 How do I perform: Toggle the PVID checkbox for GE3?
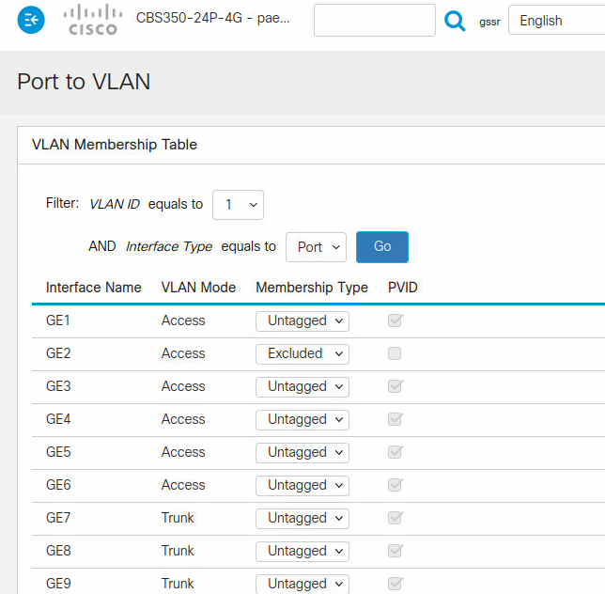tap(395, 386)
